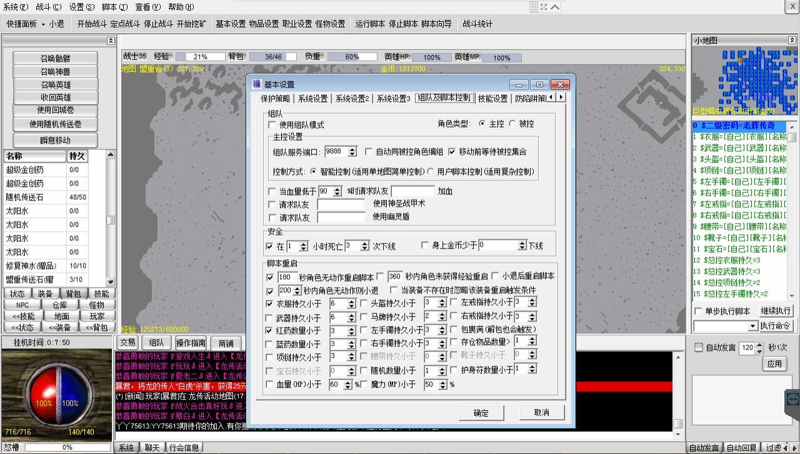Click the fullscreen expand icon at top
800x454 pixels.
544,7
